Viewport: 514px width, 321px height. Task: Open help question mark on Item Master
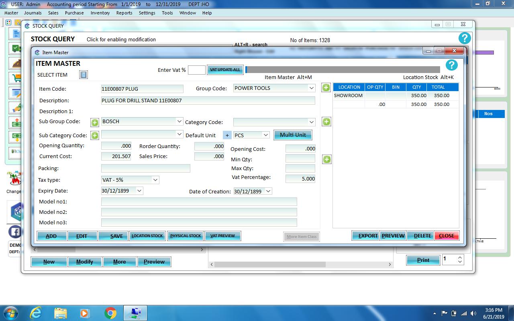[451, 65]
